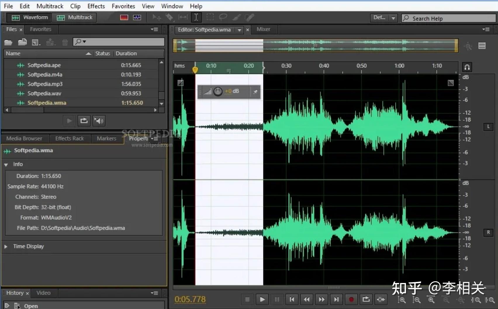Toggle the Skip Selection button

[381, 299]
